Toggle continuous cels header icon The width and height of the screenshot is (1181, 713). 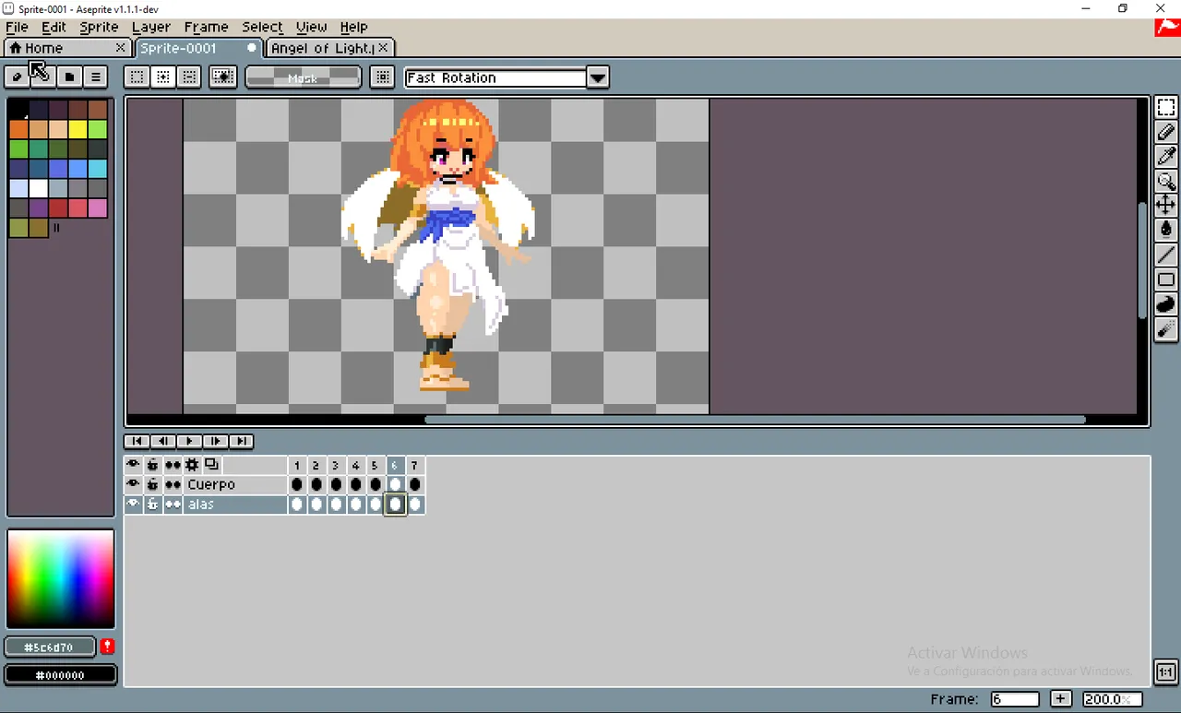click(x=173, y=465)
